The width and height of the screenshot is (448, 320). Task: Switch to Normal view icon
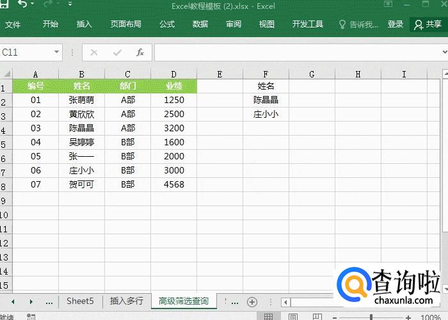point(268,317)
